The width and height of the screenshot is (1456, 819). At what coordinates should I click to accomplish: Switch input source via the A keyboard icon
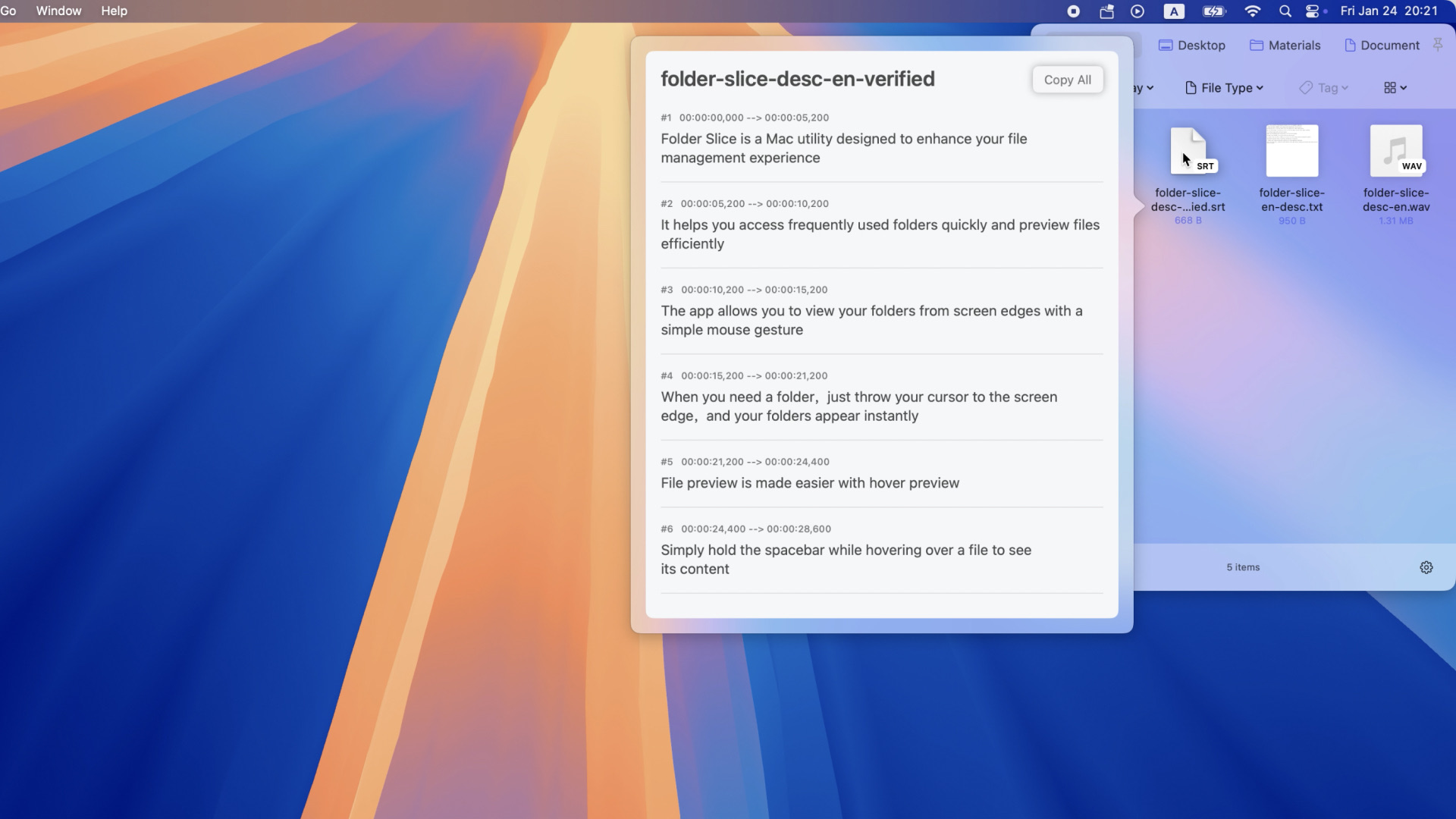coord(1173,11)
